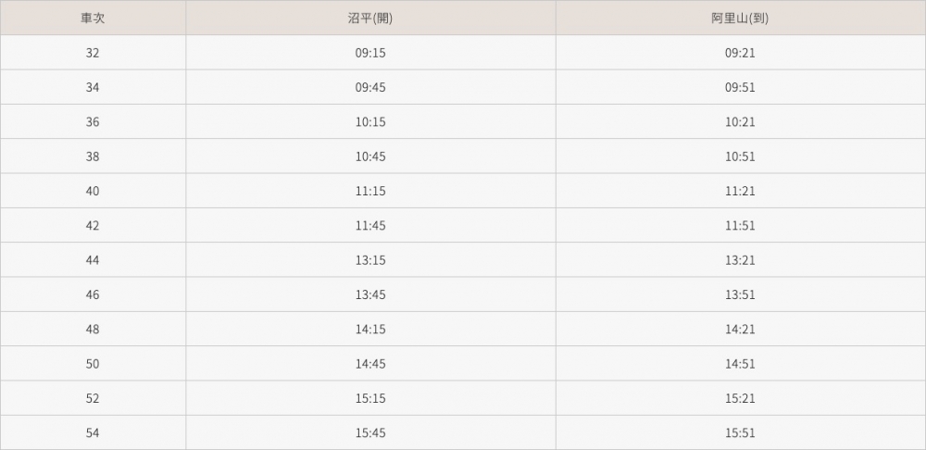926x450 pixels.
Task: Click the 09:15 departure time
Action: [x=370, y=53]
